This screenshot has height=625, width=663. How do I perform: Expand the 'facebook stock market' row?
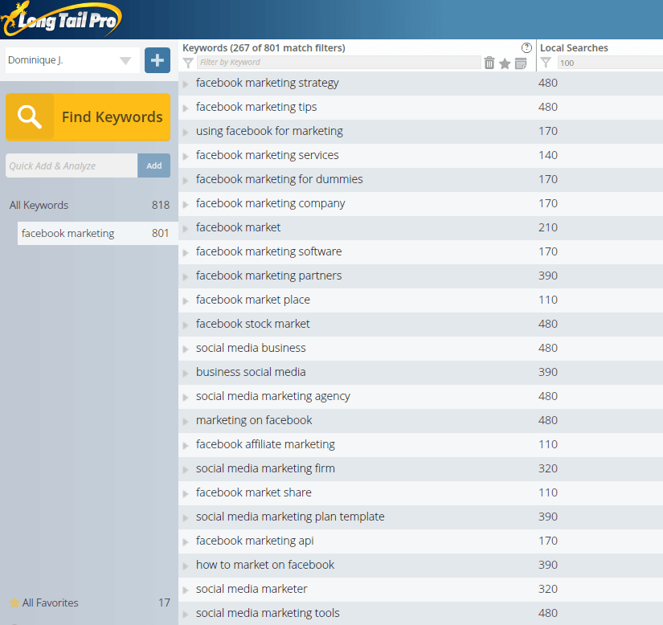[185, 325]
